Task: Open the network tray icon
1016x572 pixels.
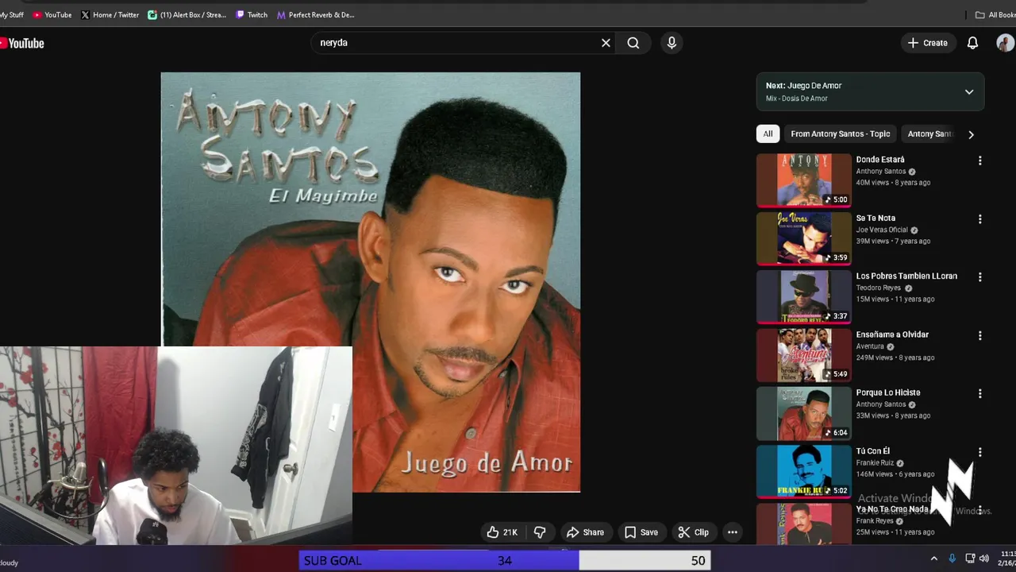Action: pos(970,558)
